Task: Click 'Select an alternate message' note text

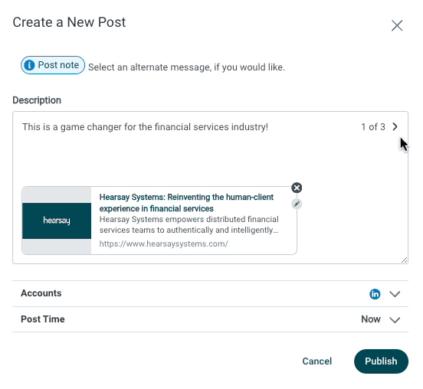Action: [186, 67]
